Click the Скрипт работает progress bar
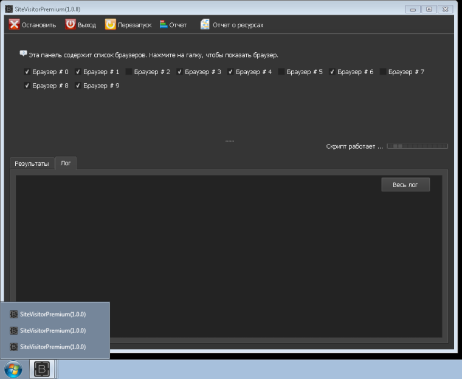Image resolution: width=462 pixels, height=379 pixels. coord(418,146)
